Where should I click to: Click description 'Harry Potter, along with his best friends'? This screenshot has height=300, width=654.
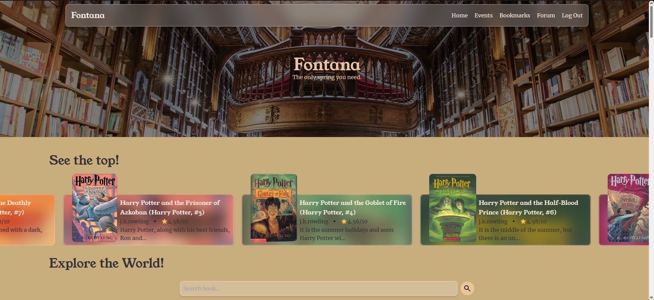(175, 234)
